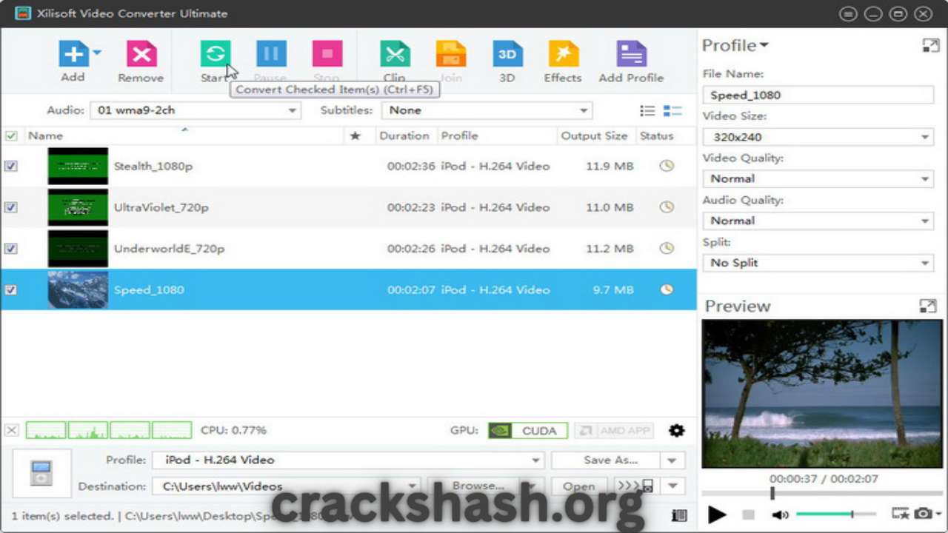Click the CPU: 0.77% readout
This screenshot has width=948, height=533.
(233, 430)
